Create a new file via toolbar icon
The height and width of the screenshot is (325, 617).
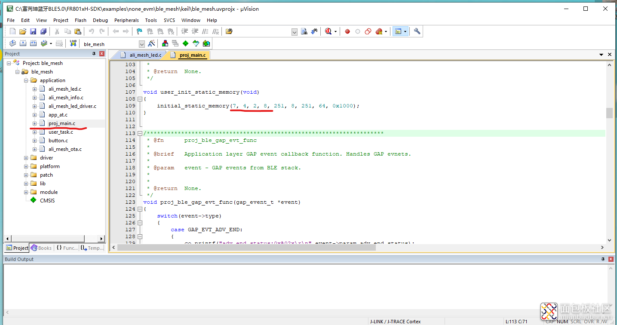pyautogui.click(x=12, y=31)
